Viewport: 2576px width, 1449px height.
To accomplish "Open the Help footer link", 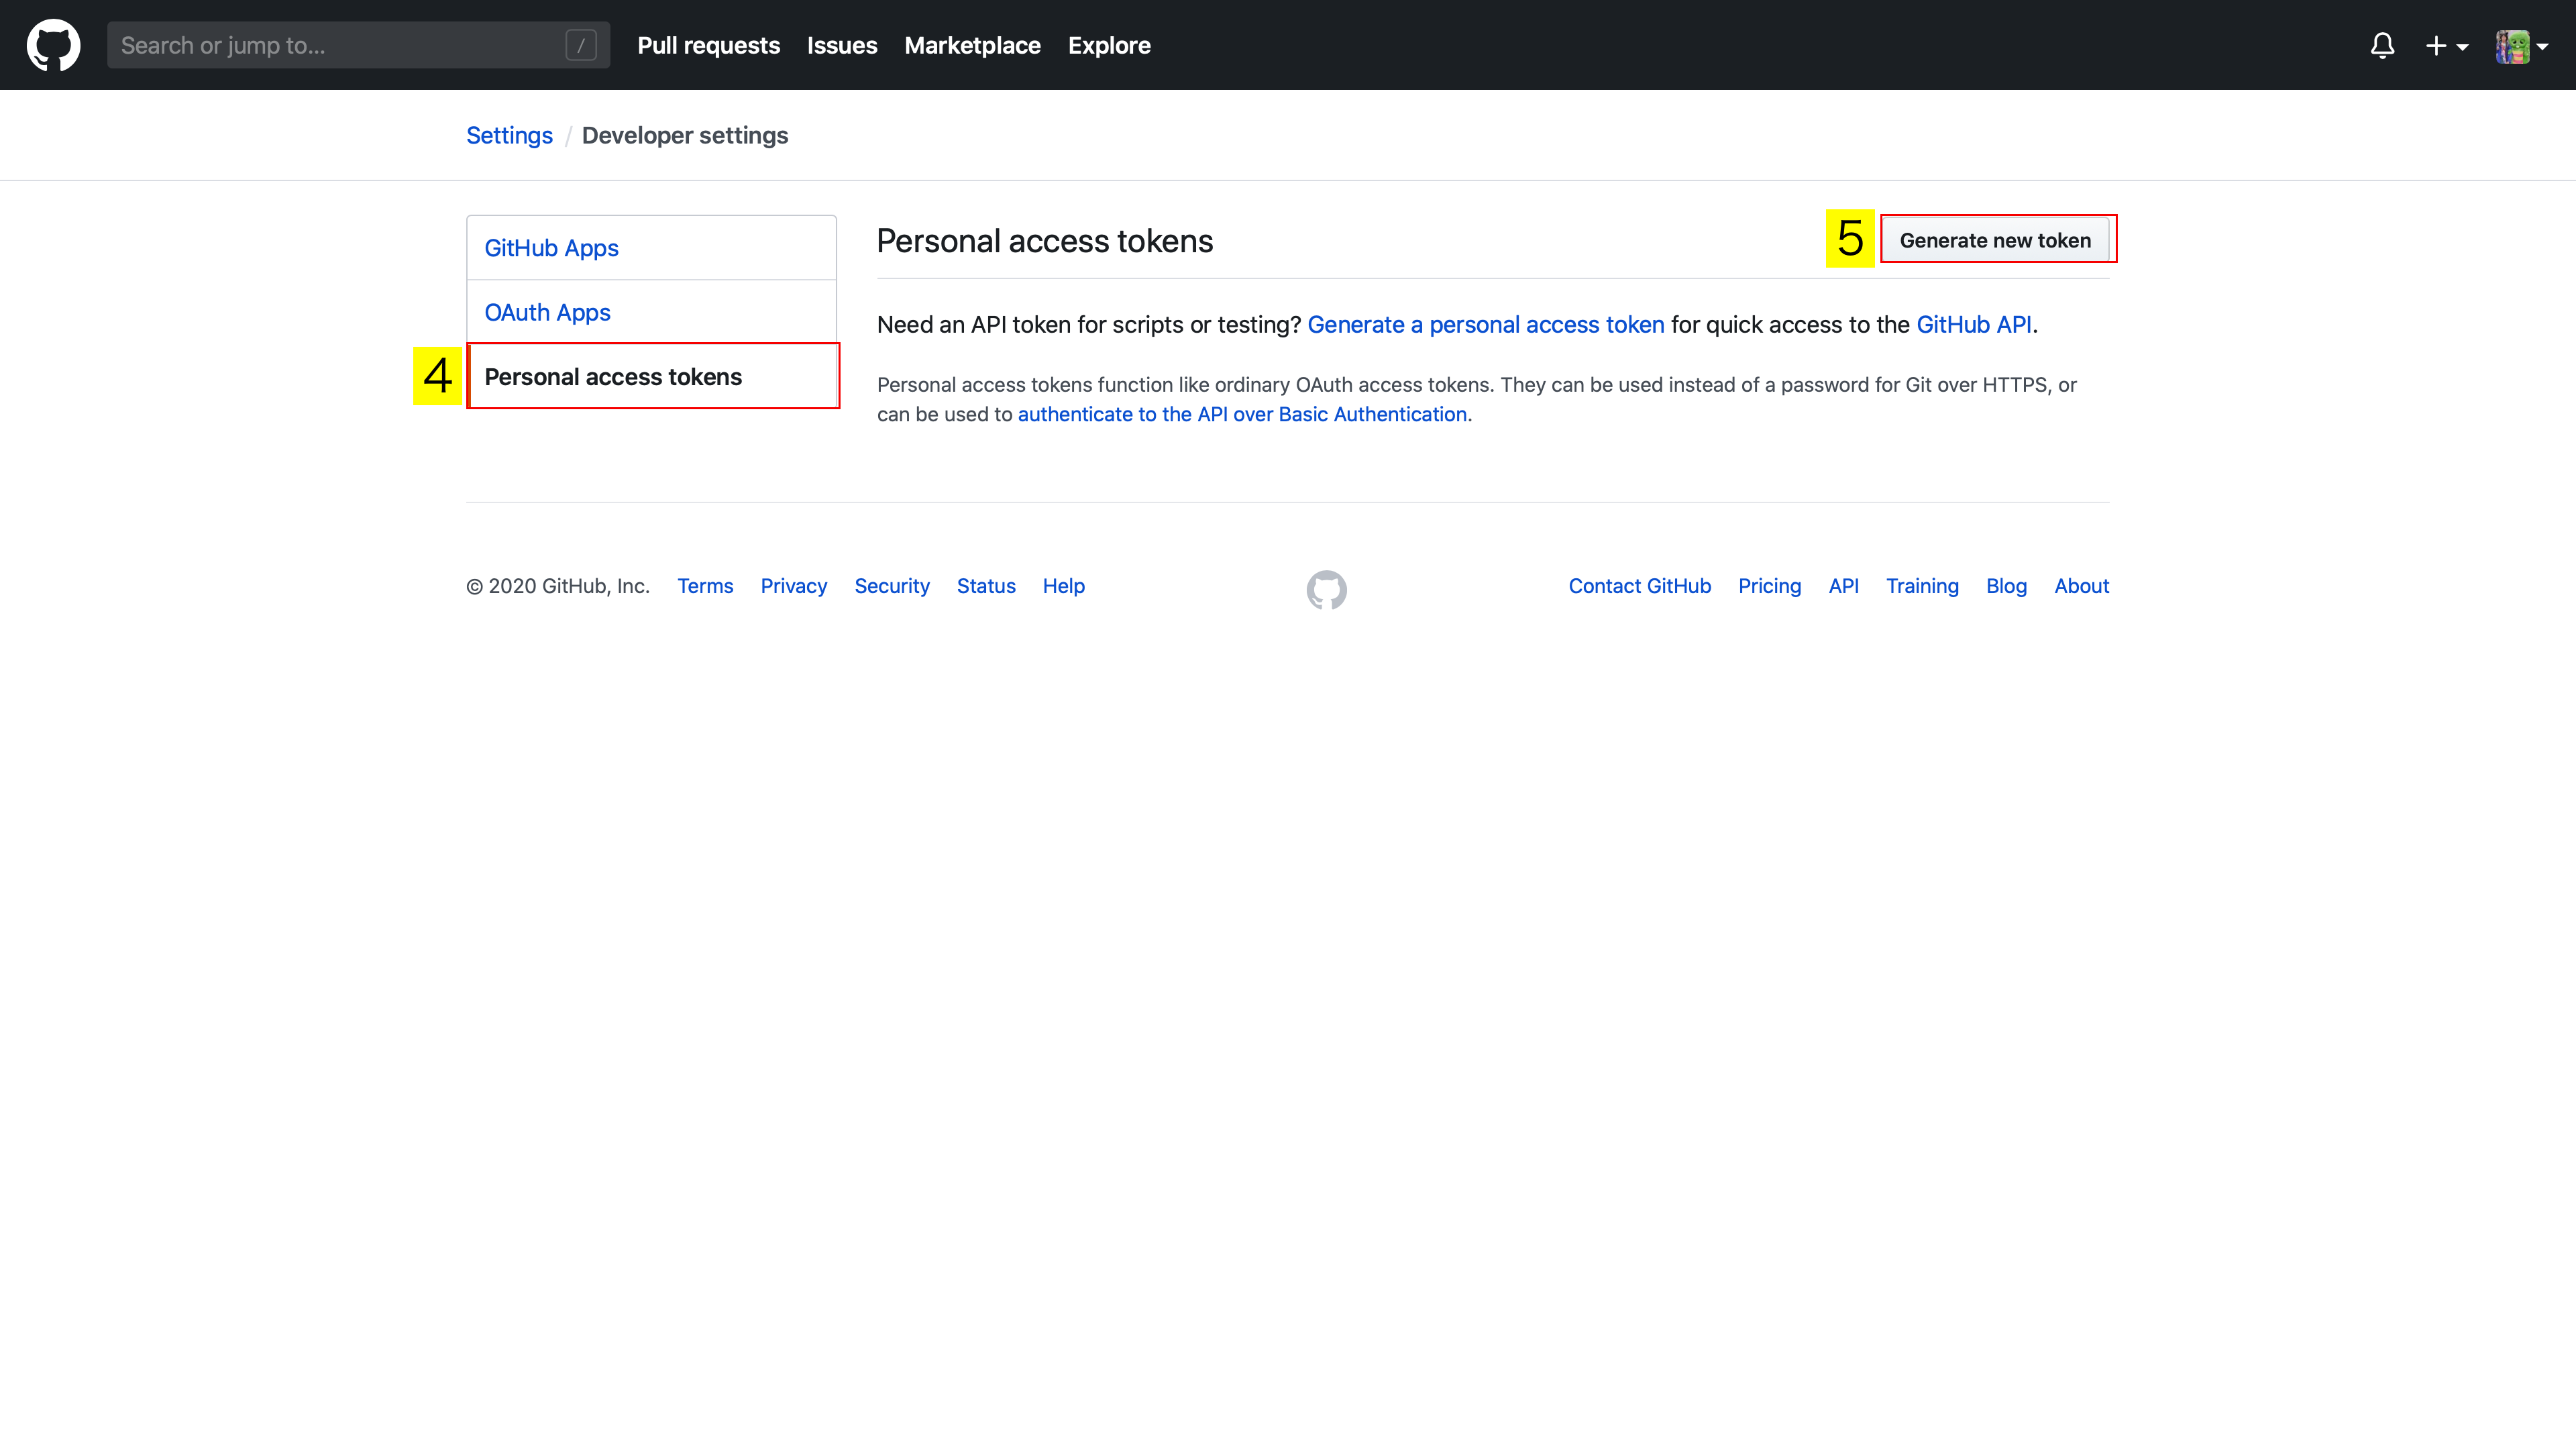I will pos(1063,586).
